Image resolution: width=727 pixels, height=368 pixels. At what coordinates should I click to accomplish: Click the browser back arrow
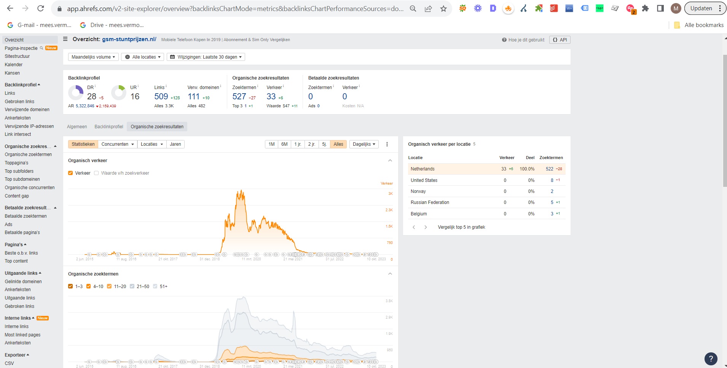10,8
